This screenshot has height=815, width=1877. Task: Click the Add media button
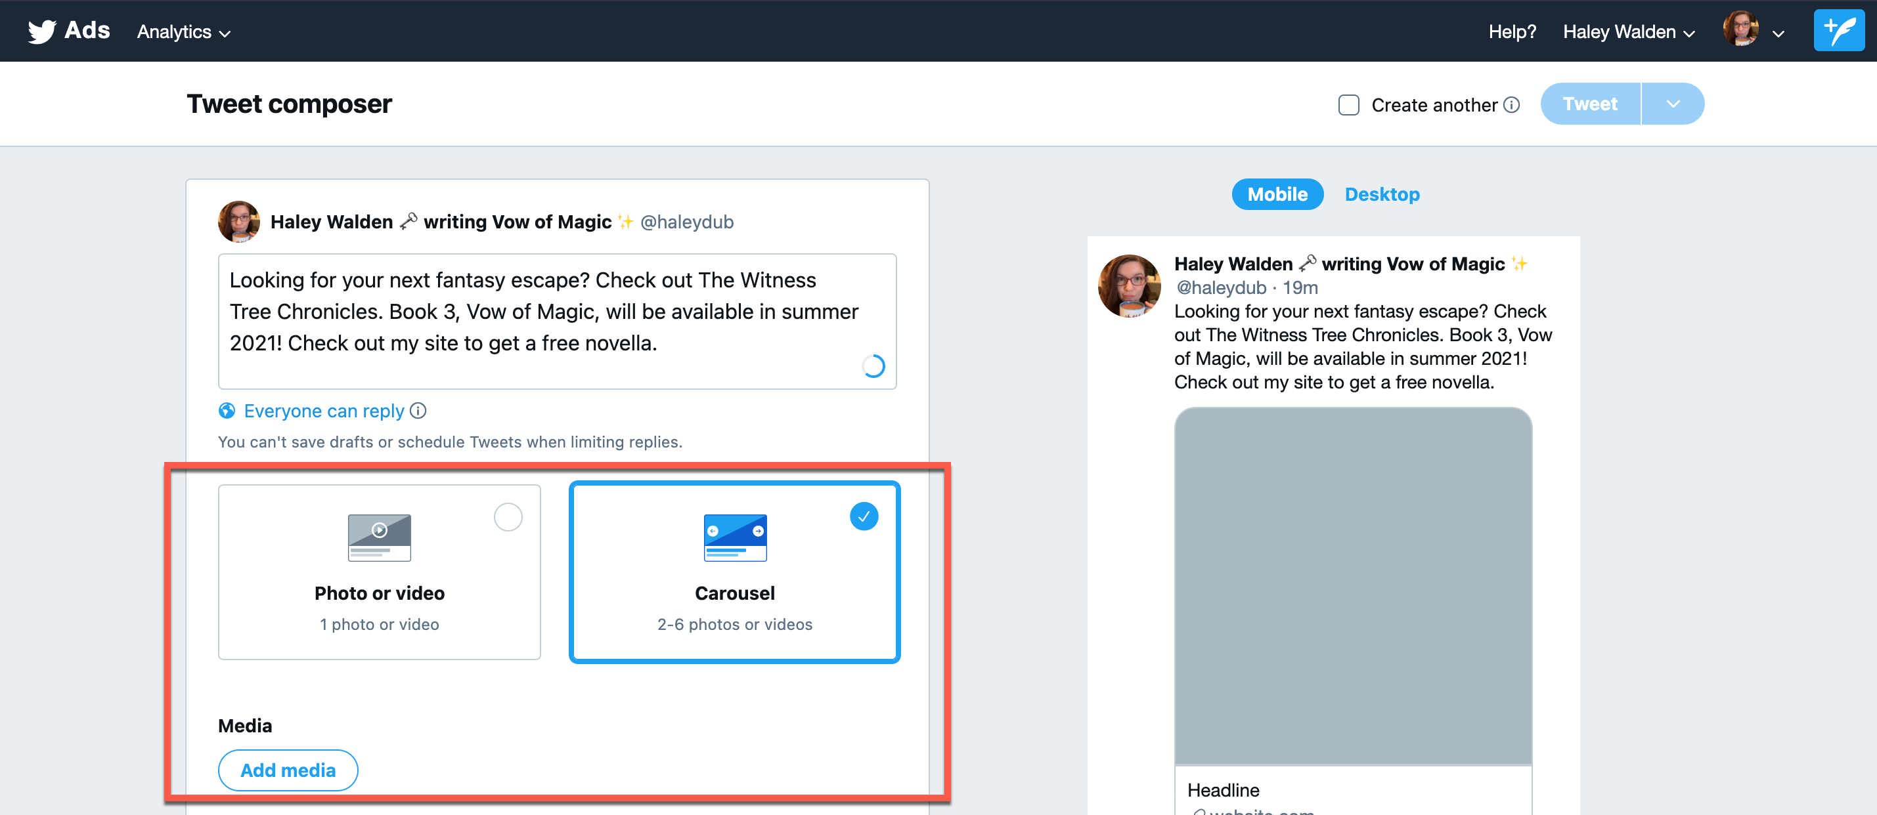(x=288, y=770)
